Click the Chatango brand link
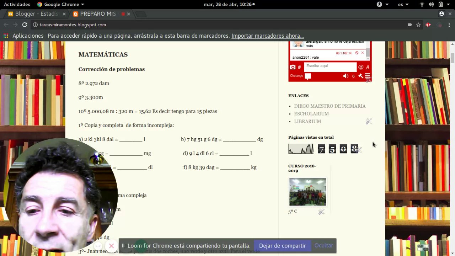This screenshot has width=455, height=256. coord(296,76)
